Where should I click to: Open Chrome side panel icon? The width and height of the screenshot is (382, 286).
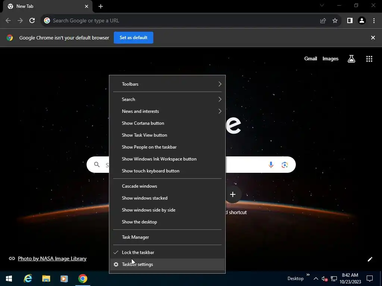click(x=350, y=21)
